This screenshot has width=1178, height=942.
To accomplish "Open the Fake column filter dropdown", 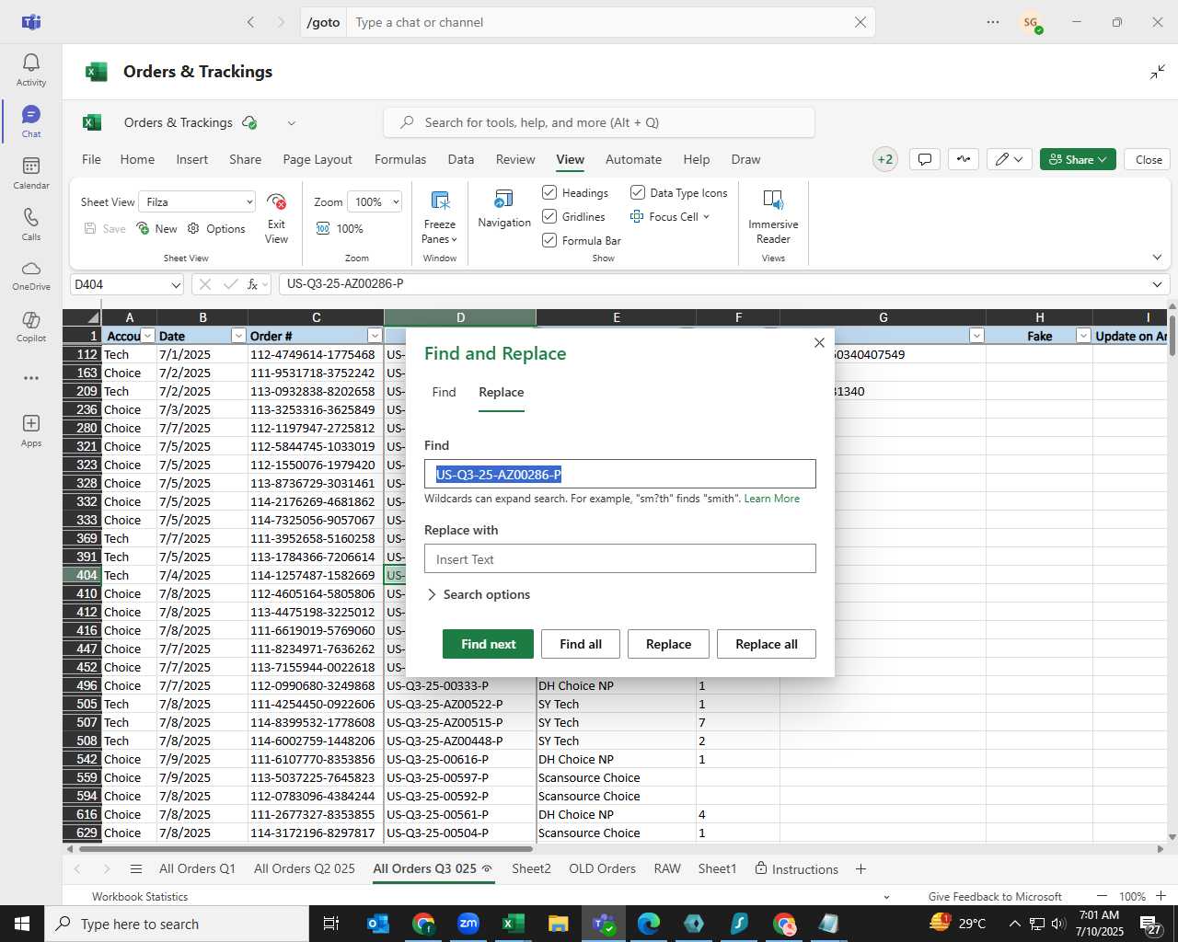I will click(1083, 336).
